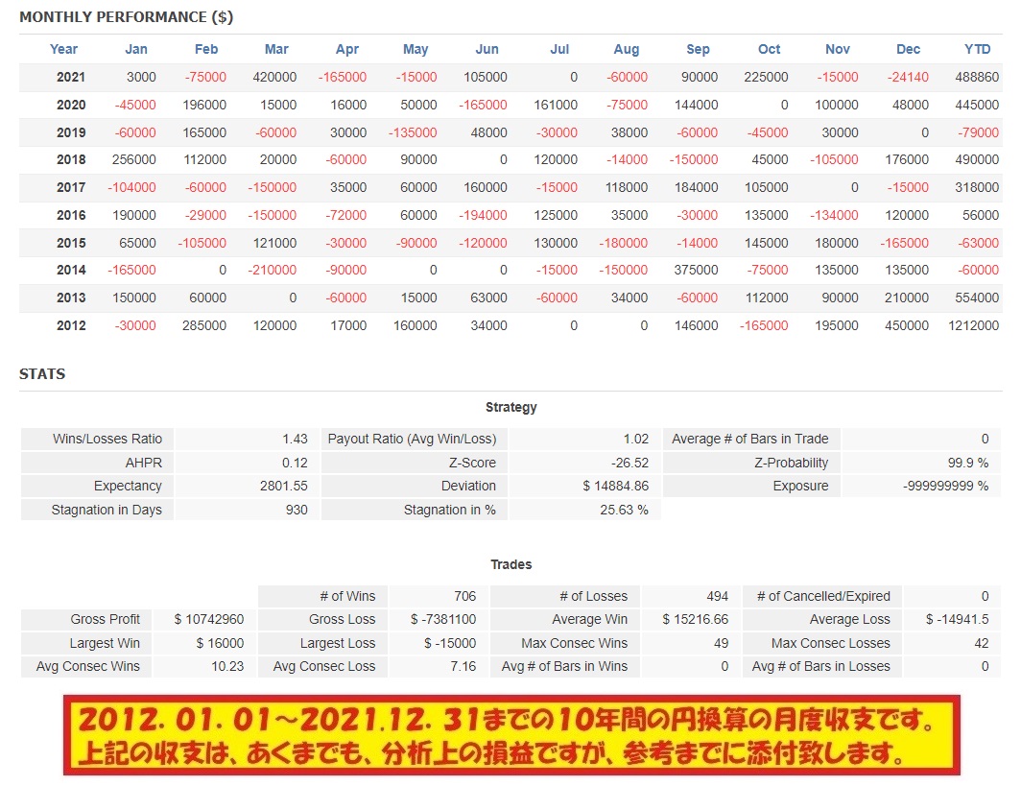Screen dimensions: 1021x786
Task: Click the Deviation value $ 14884.86
Action: click(616, 487)
